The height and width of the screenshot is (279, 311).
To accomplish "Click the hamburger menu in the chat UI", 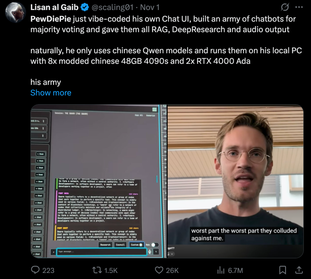I will pyautogui.click(x=155, y=109).
